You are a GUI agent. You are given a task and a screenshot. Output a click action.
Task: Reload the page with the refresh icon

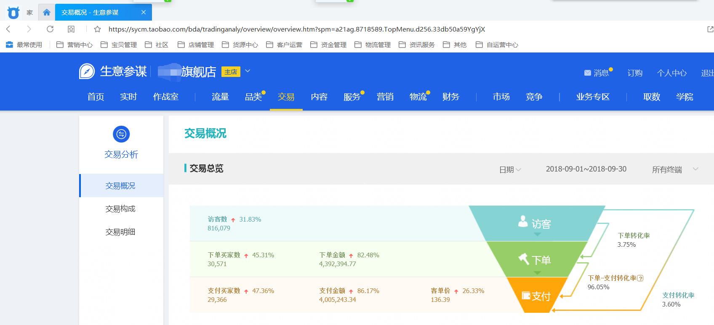50,29
